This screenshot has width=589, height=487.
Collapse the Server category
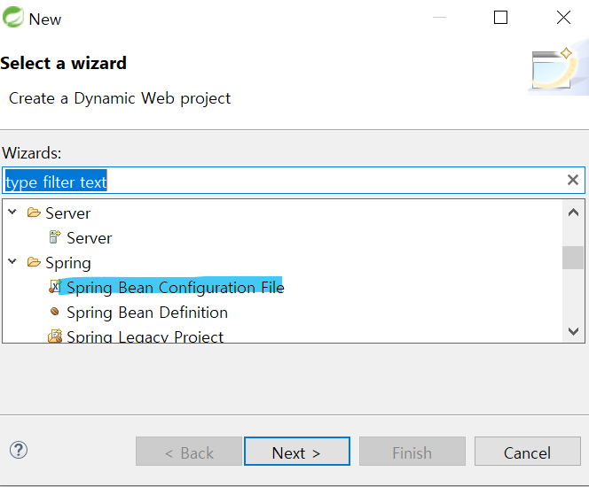click(x=12, y=213)
